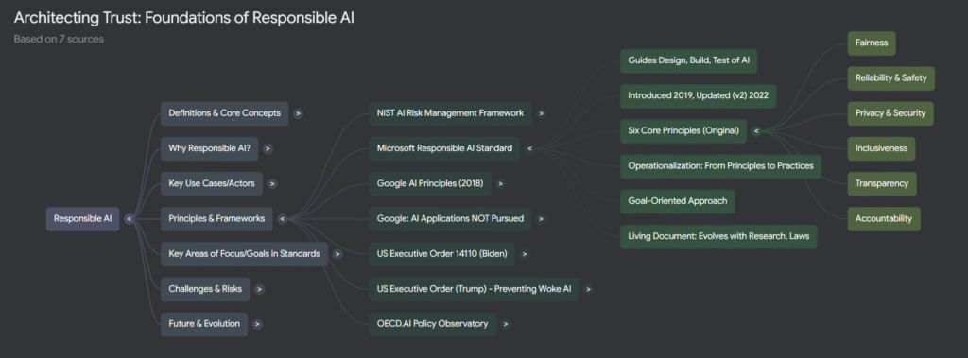
Task: Expand Google AI Principles (2018) arrow
Action: coord(501,184)
